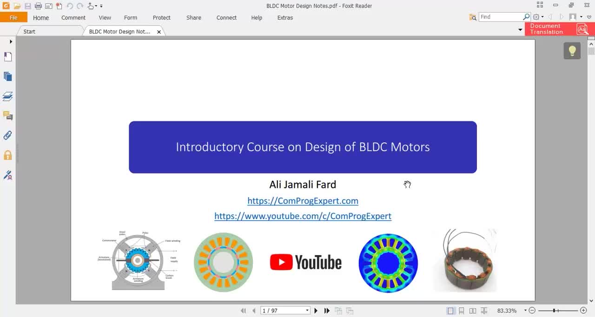This screenshot has width=595, height=317.
Task: Go to the next page
Action: pos(316,310)
